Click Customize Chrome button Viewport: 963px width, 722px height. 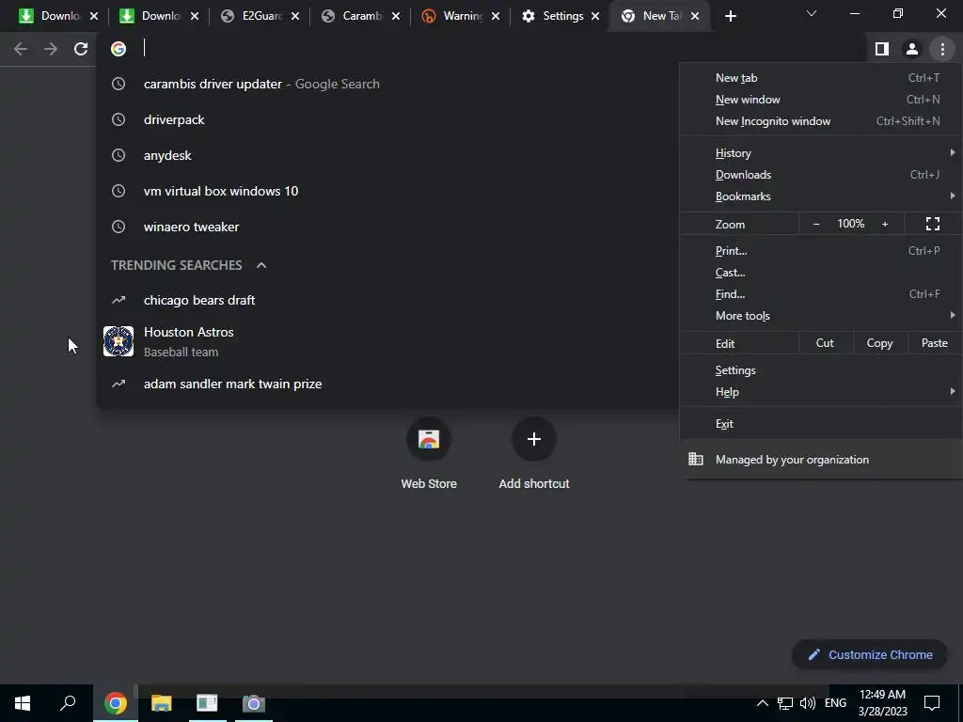870,654
